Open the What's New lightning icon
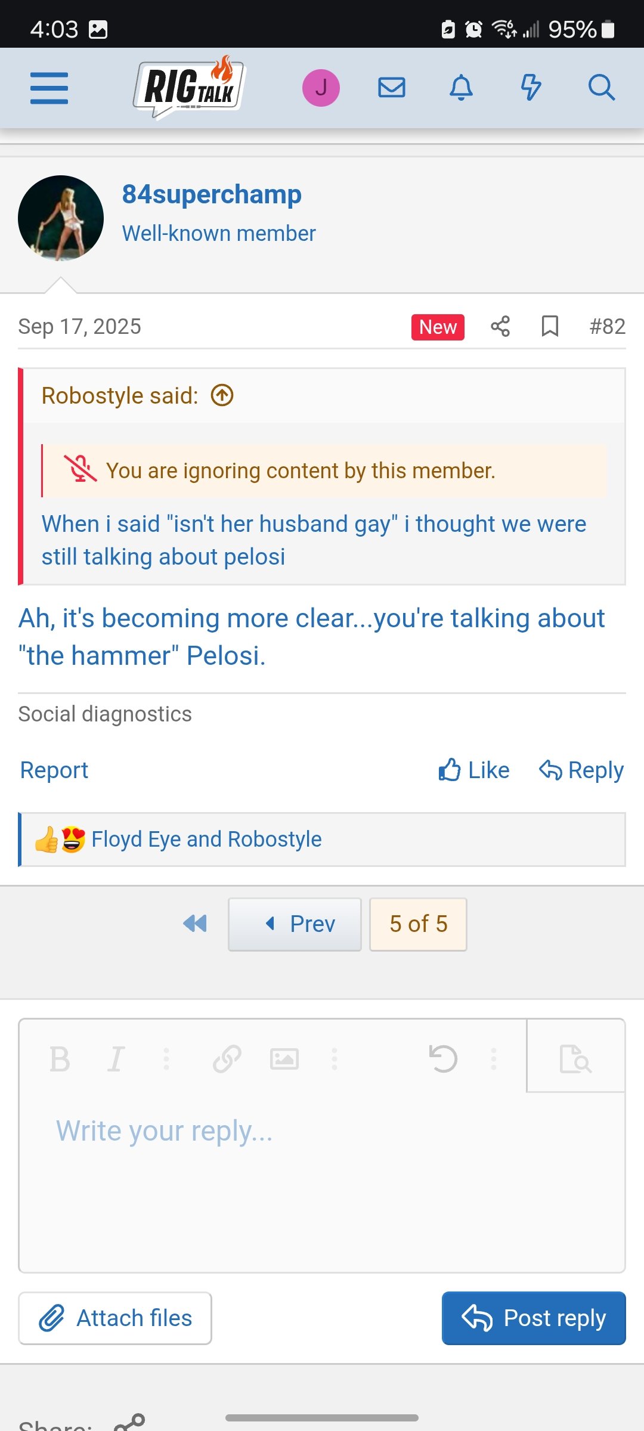Screen dimensions: 644x1431 click(531, 88)
